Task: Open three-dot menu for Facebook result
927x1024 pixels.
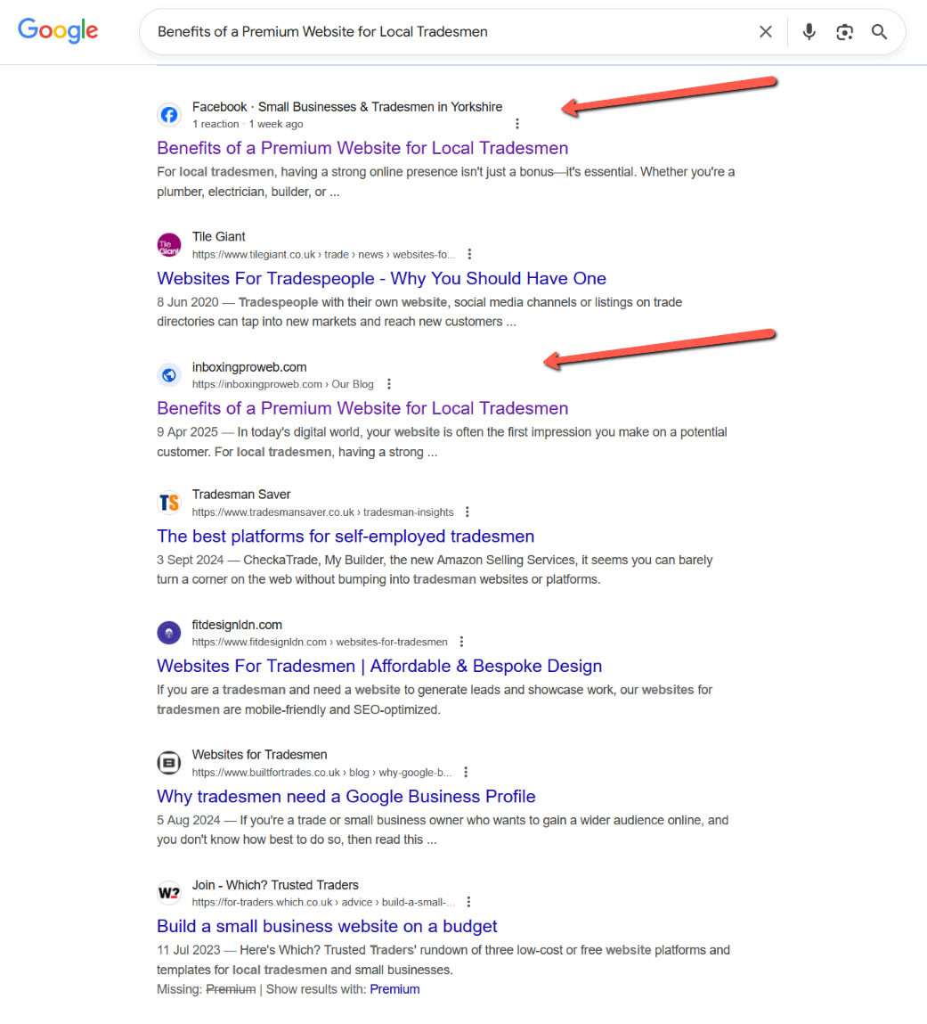Action: (516, 124)
